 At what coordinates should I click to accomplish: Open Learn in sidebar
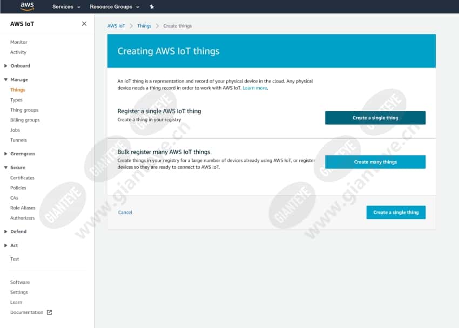[16, 302]
